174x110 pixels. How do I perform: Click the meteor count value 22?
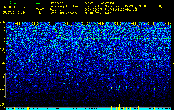click(40, 13)
